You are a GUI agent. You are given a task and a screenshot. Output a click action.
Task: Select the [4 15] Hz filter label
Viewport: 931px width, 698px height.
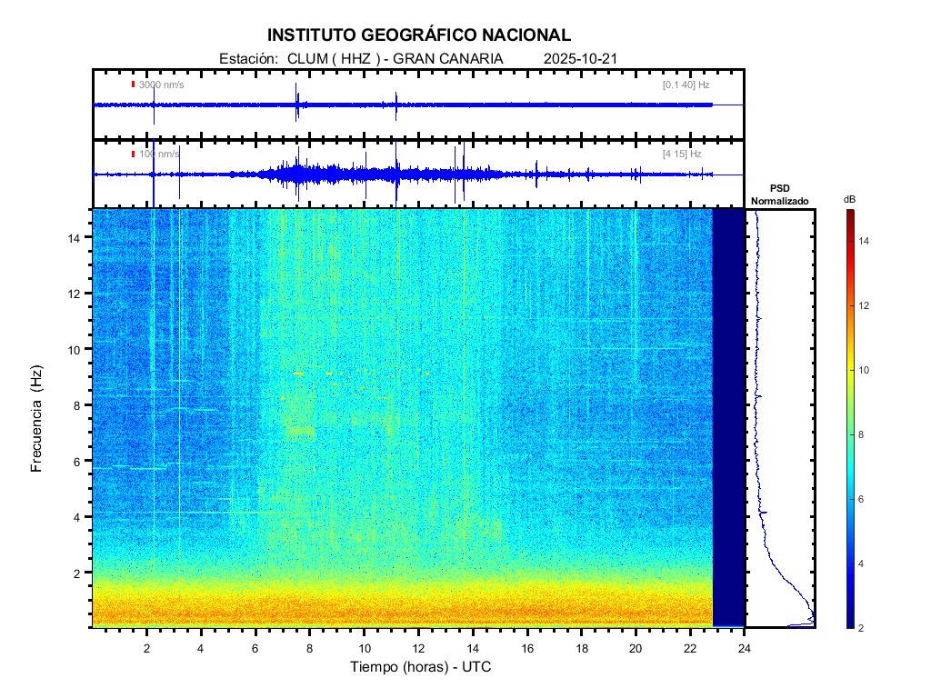(682, 155)
